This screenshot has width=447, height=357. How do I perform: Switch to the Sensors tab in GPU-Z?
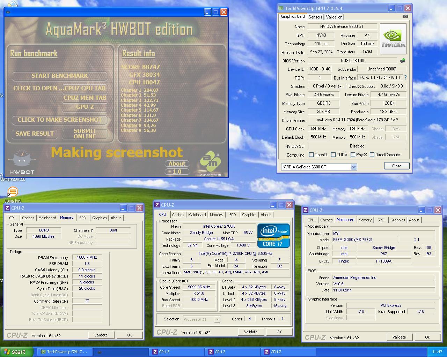coord(315,17)
